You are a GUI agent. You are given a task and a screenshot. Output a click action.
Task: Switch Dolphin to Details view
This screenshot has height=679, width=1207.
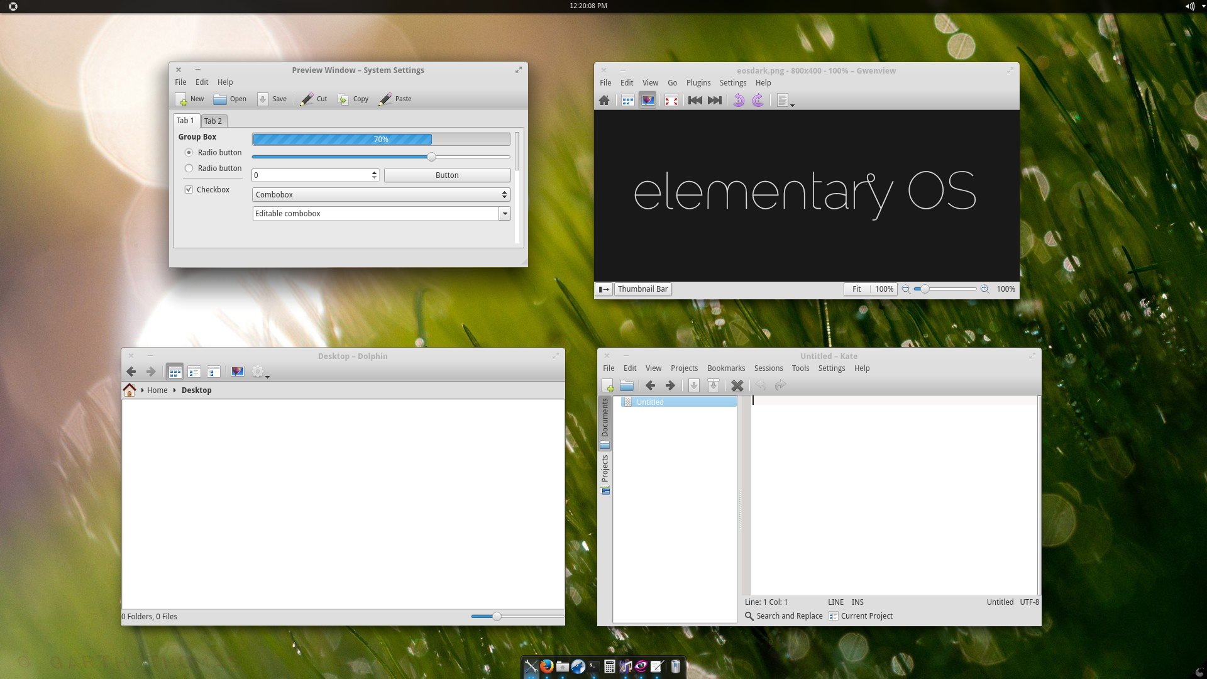click(x=214, y=372)
